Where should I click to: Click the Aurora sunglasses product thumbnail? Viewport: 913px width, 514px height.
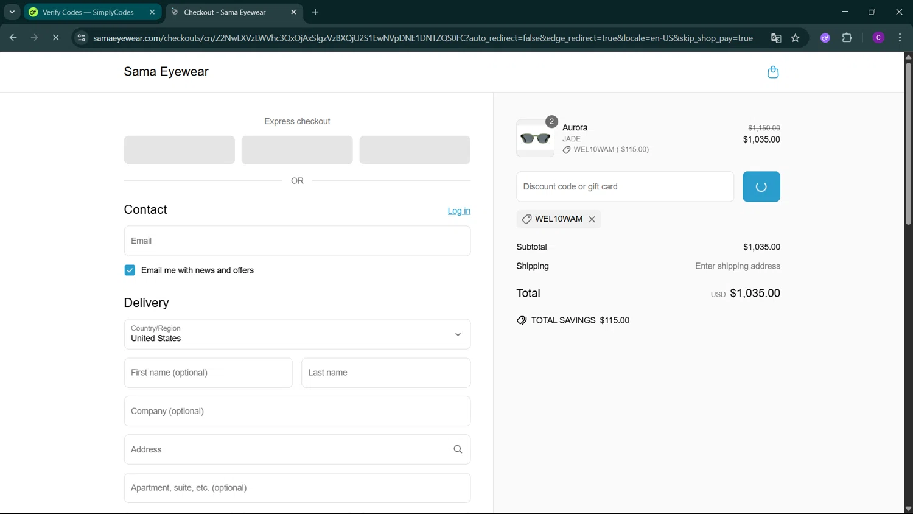[x=535, y=138]
